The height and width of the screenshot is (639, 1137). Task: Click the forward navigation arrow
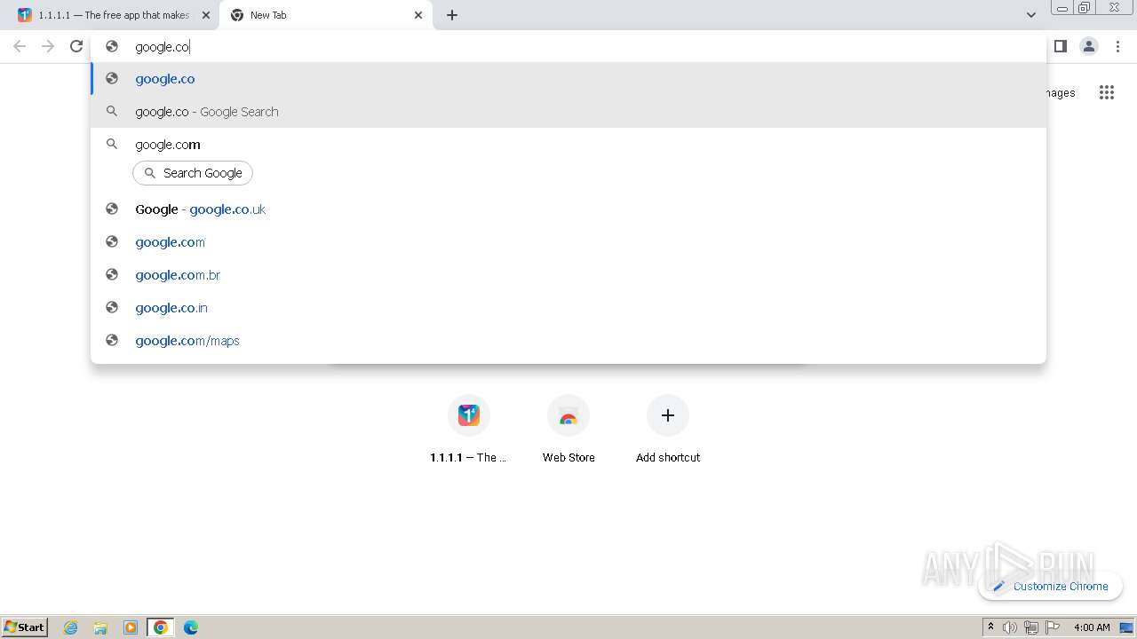click(x=48, y=46)
